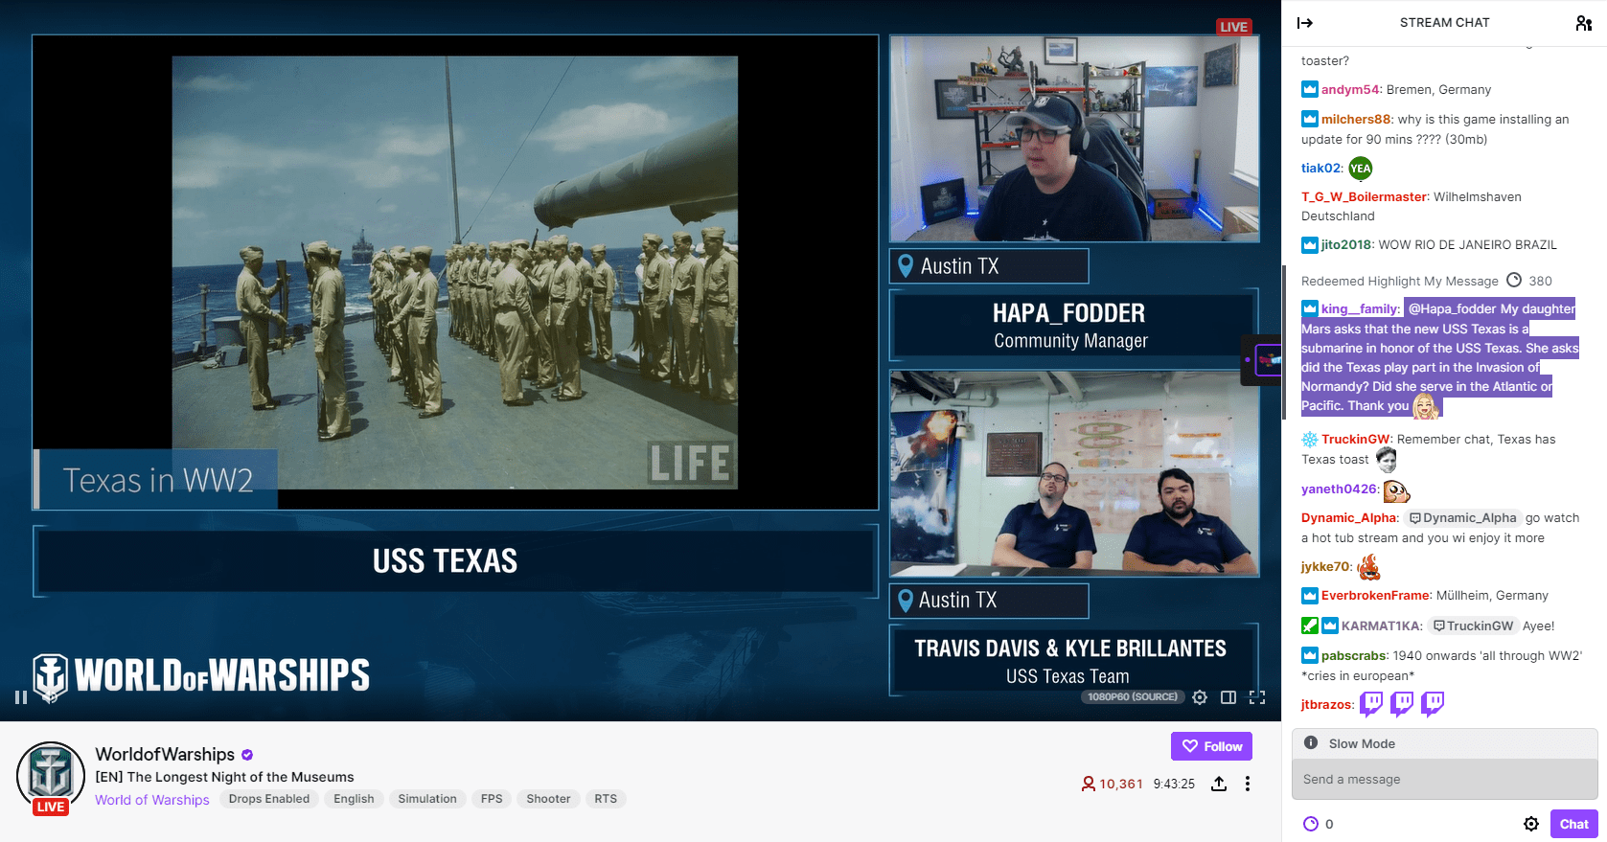Click first Twitch emote from jtbrazos
1607x842 pixels.
point(1372,704)
